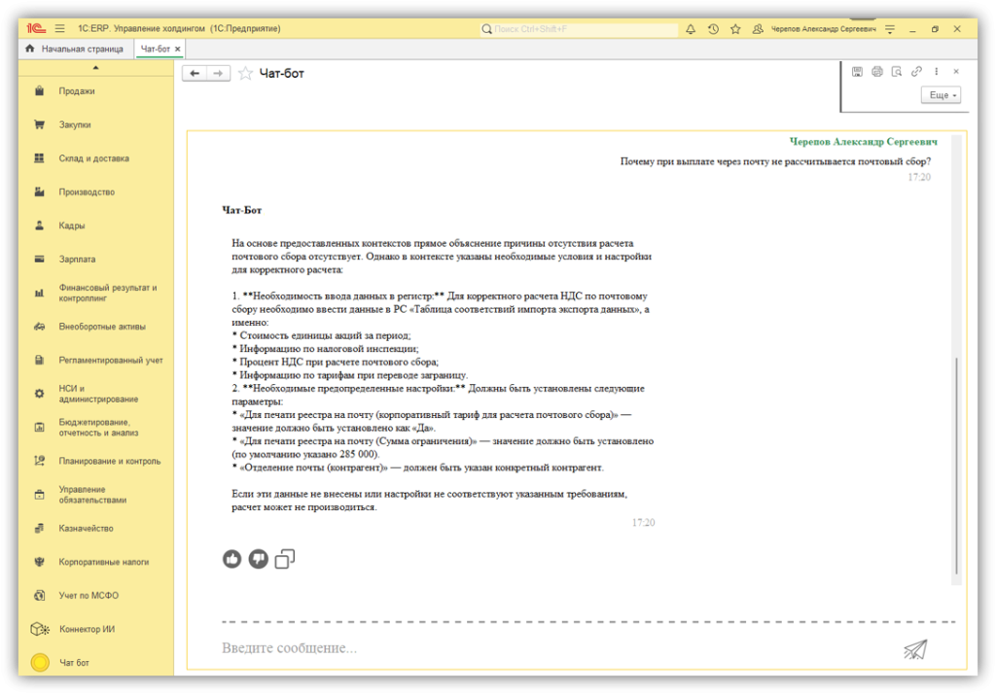Image resolution: width=996 pixels, height=694 pixels.
Task: Open Кадры section
Action: pyautogui.click(x=96, y=226)
